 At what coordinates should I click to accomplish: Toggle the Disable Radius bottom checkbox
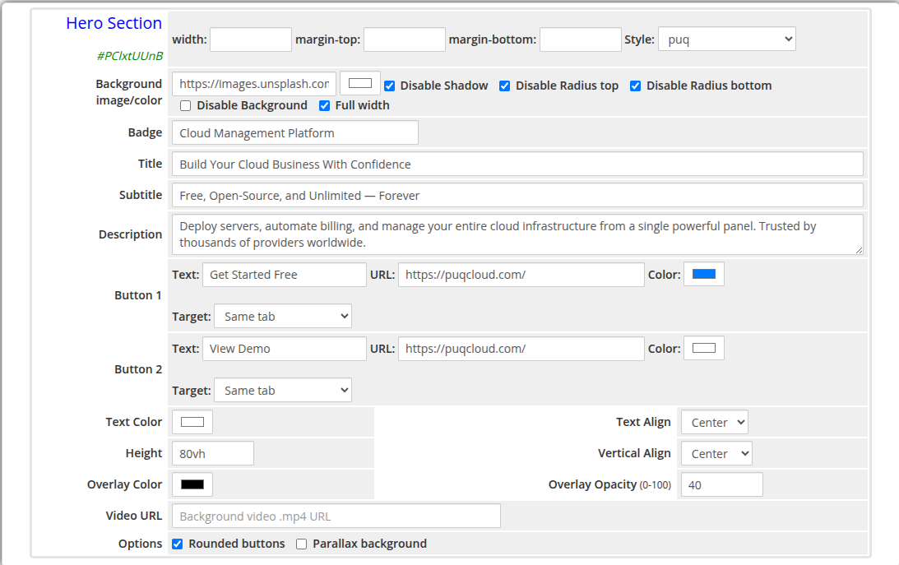tap(635, 86)
